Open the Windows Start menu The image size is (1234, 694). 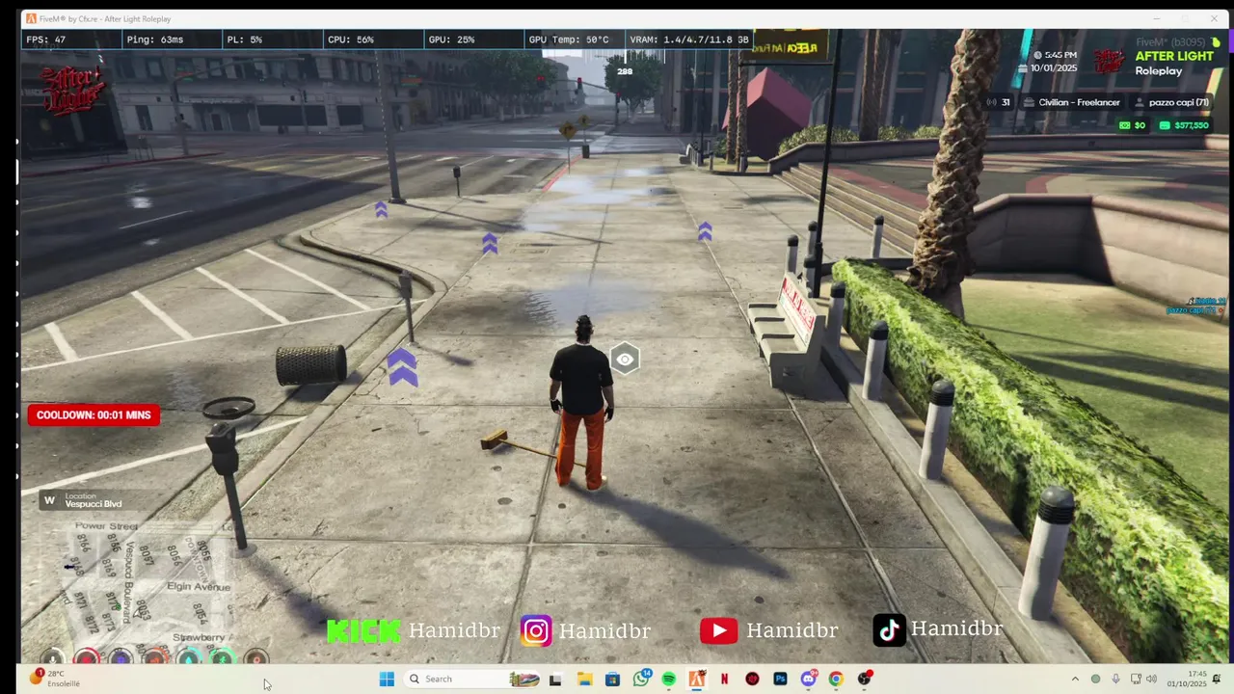click(x=387, y=679)
